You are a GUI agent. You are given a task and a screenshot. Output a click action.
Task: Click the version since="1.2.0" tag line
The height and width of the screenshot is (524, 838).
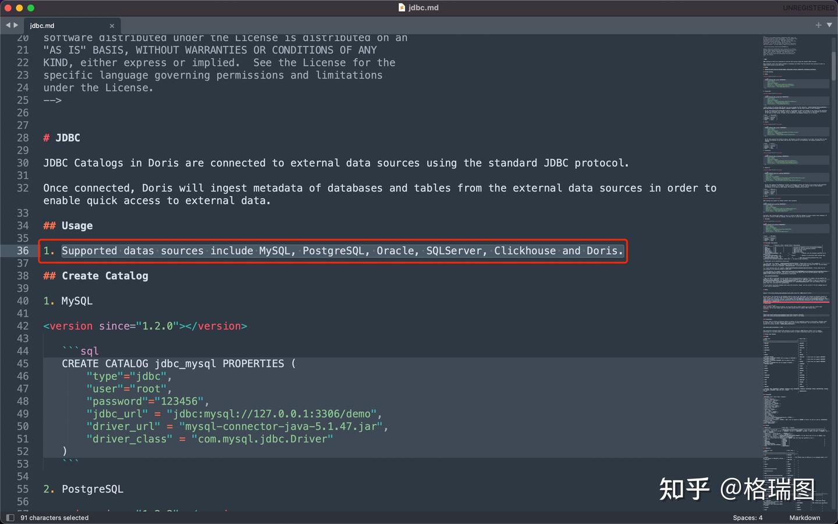tap(145, 326)
